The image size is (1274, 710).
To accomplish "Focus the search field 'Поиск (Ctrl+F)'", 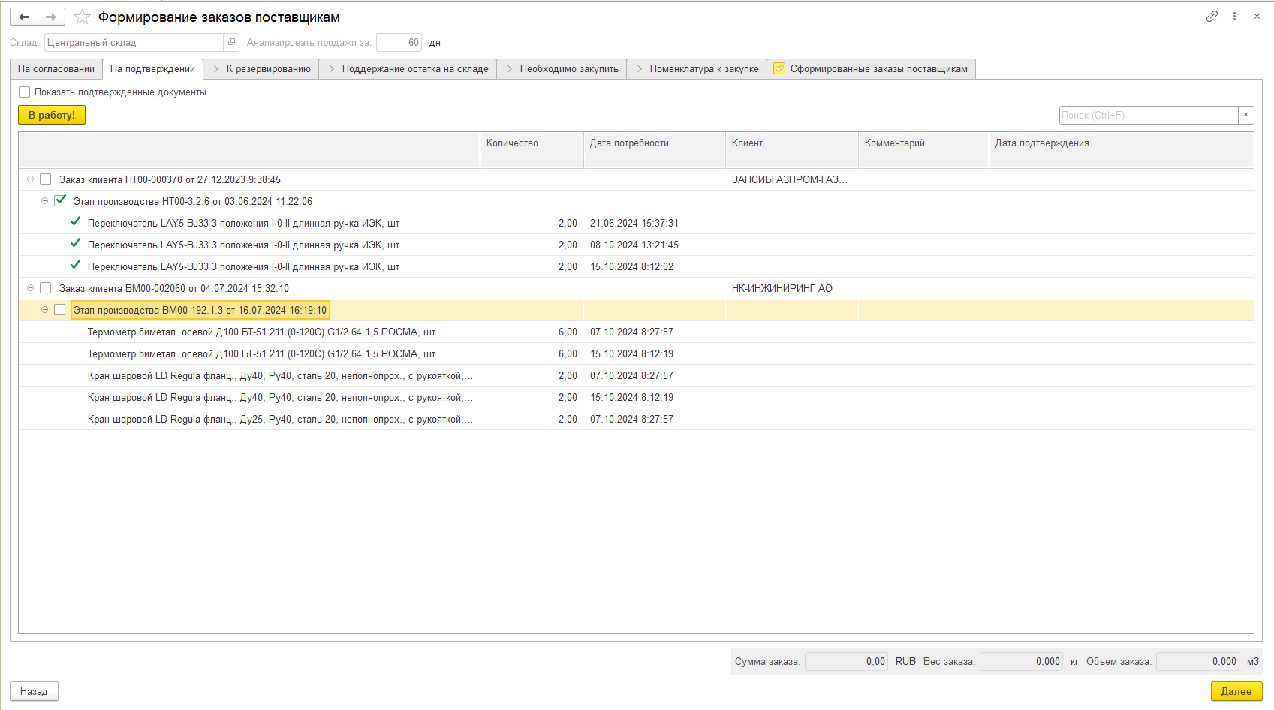I will coord(1149,115).
